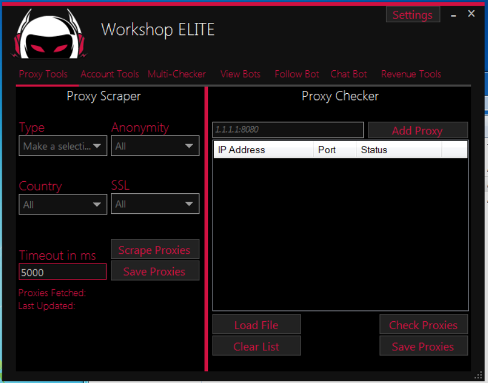Switch to the Revenue Tools tab
The width and height of the screenshot is (488, 383).
click(x=411, y=74)
